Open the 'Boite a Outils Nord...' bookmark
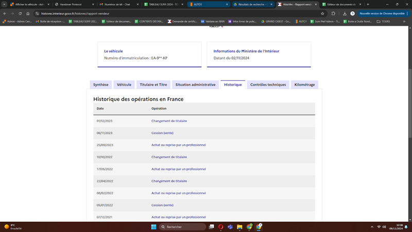Viewport: 412px width, 232px height. 357,21
